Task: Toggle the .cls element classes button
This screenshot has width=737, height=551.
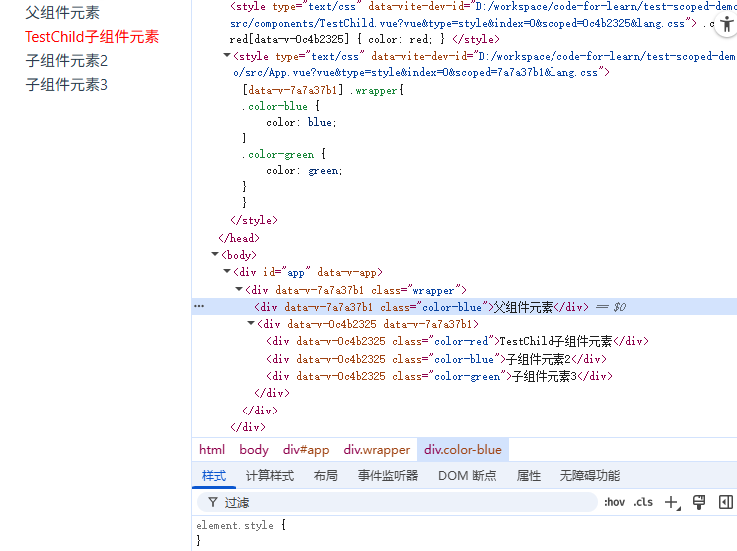Action: (644, 502)
